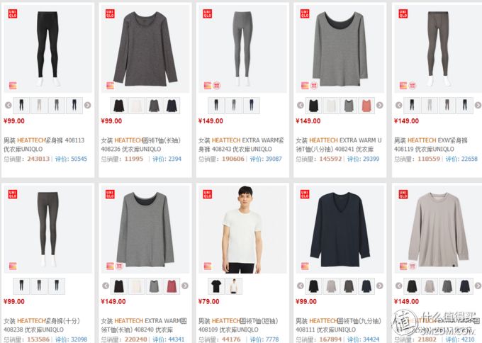This screenshot has width=482, height=343.
Task: Select the salmon pink swatch for 408241
Action: (366, 106)
